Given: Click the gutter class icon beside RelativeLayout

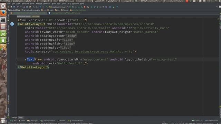Looking at the screenshot, I should (12, 24).
